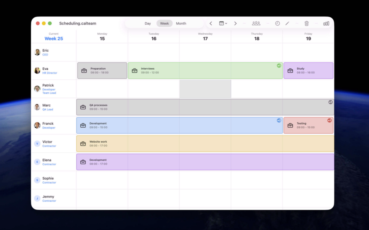The image size is (369, 230).
Task: Click Marc's QA Lead role link
Action: (48, 110)
